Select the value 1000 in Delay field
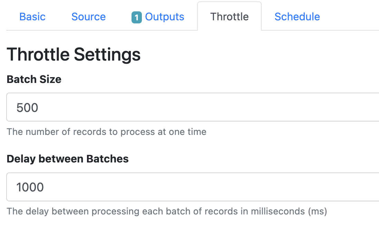The image size is (379, 232). pos(30,187)
